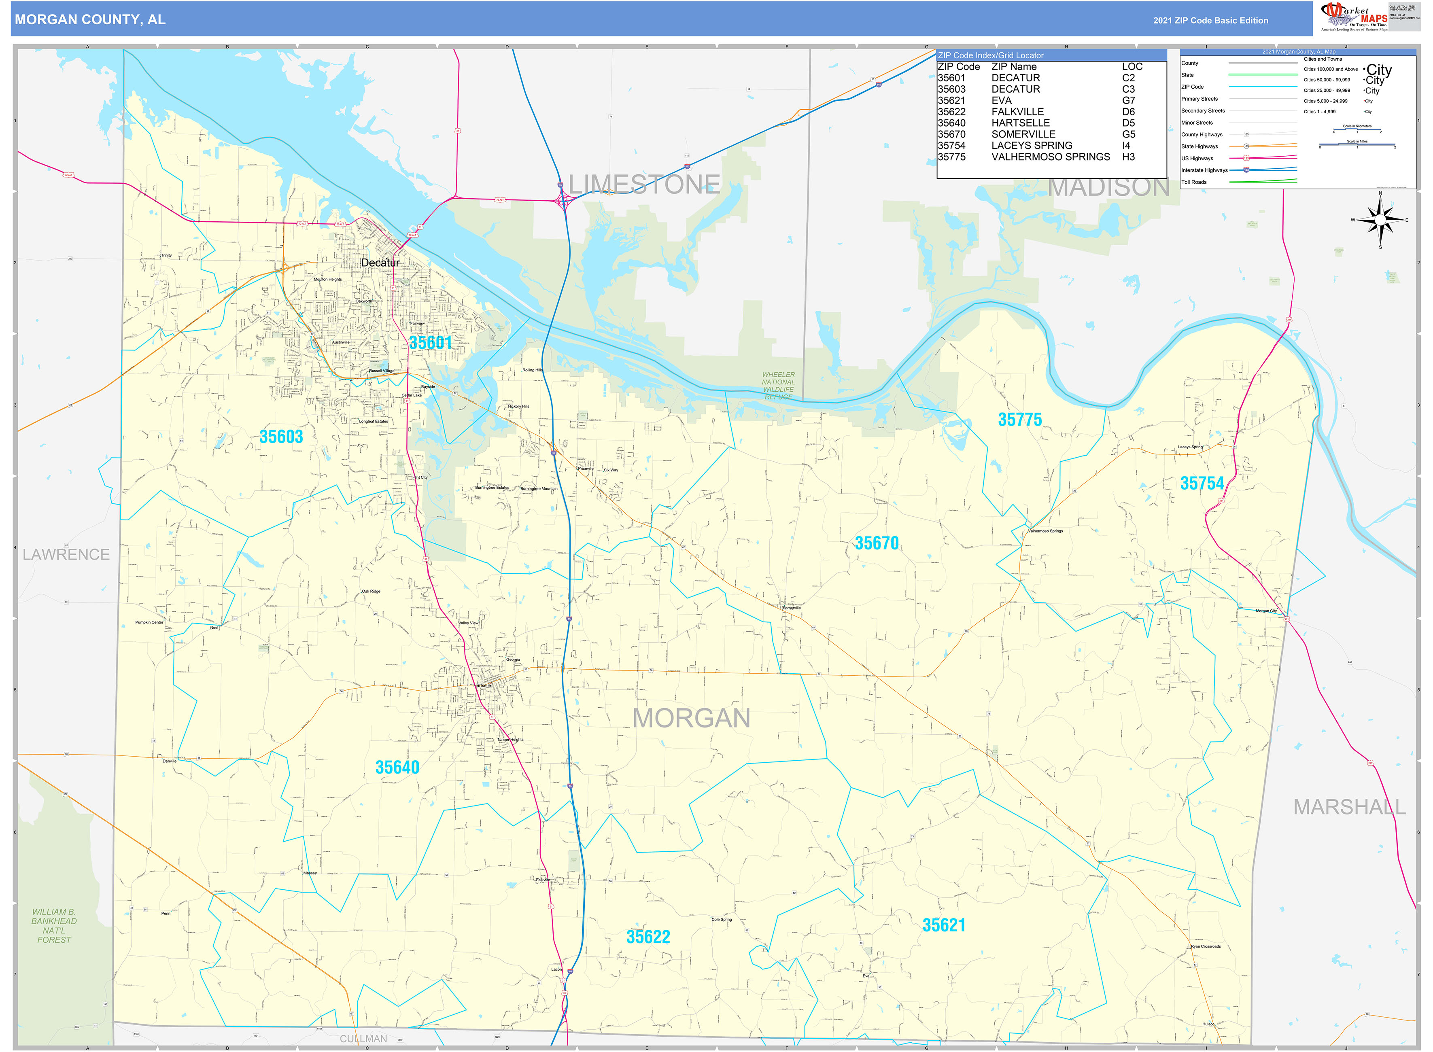This screenshot has height=1052, width=1433.
Task: Click the large City dot for 100,000 and Above
Action: (1364, 69)
